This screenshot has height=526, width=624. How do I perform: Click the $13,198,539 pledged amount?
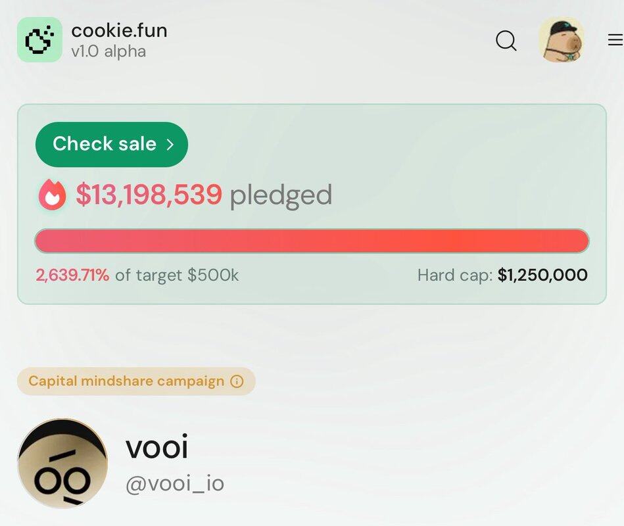(x=149, y=195)
